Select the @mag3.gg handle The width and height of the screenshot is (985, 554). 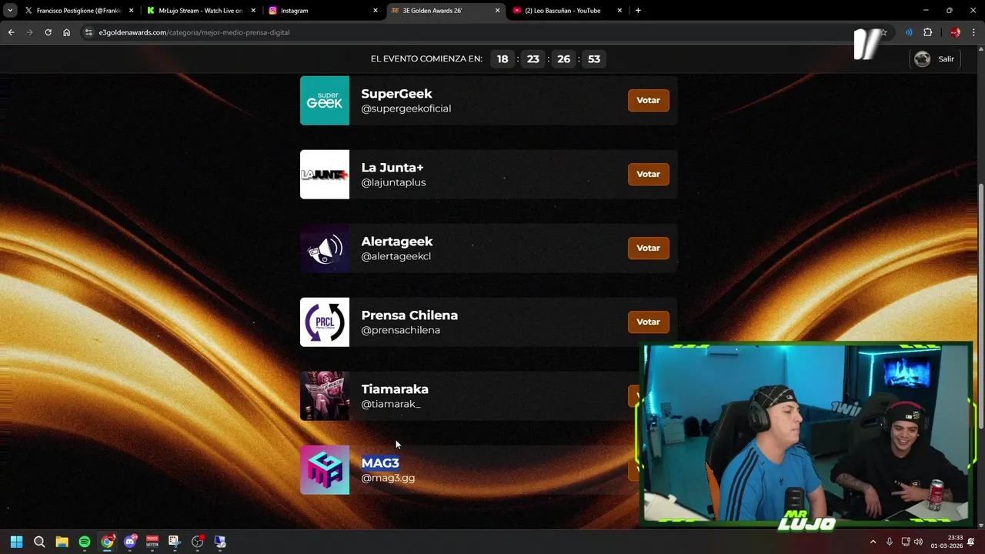pos(388,478)
